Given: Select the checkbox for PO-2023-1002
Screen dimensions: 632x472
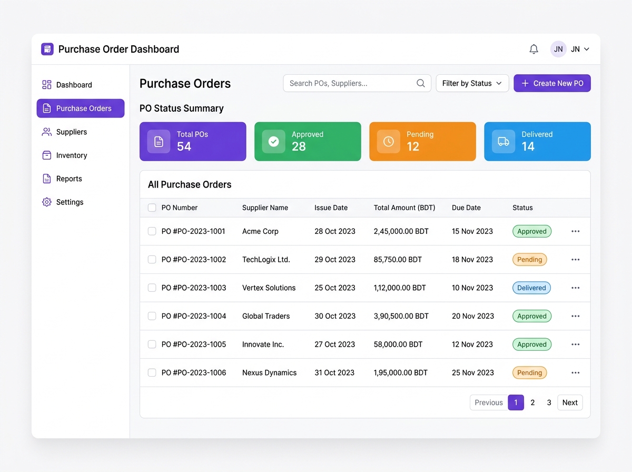Looking at the screenshot, I should pos(152,259).
